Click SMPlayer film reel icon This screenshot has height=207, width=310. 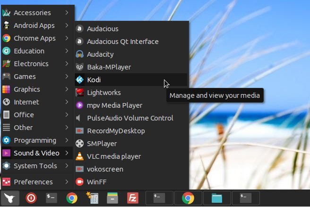click(x=79, y=144)
